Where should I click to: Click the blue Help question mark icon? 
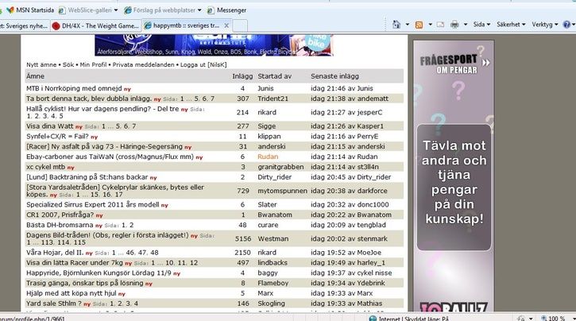tap(566, 25)
